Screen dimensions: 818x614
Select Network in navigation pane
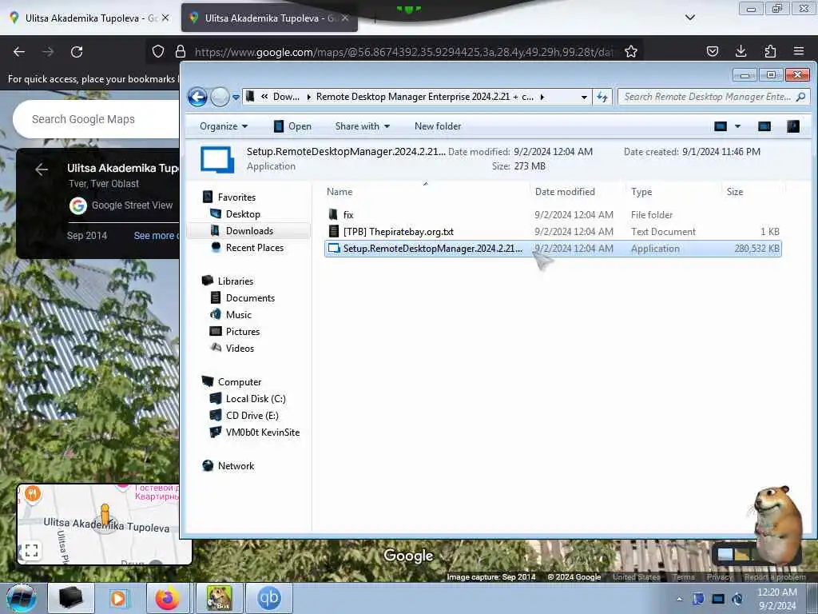[236, 466]
